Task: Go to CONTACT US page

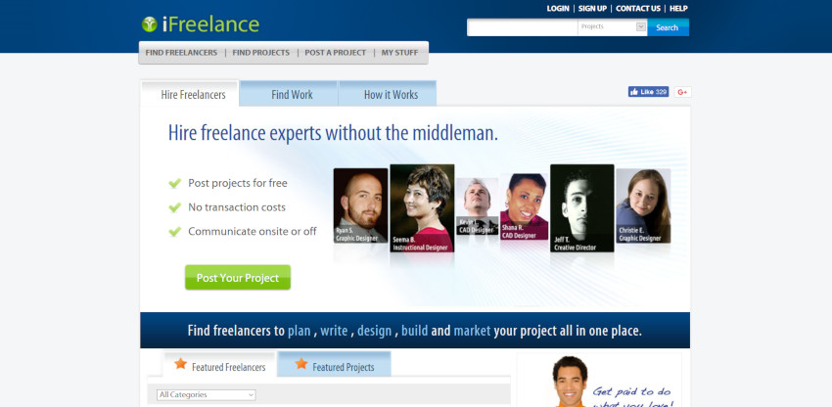Action: [x=638, y=9]
